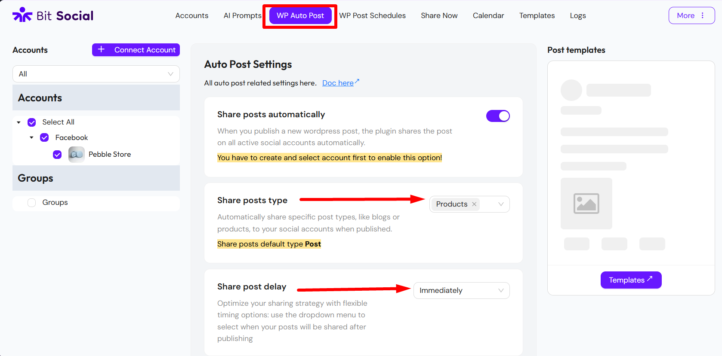722x356 pixels.
Task: Open the Share post delay dropdown showing Immediately
Action: click(x=461, y=290)
